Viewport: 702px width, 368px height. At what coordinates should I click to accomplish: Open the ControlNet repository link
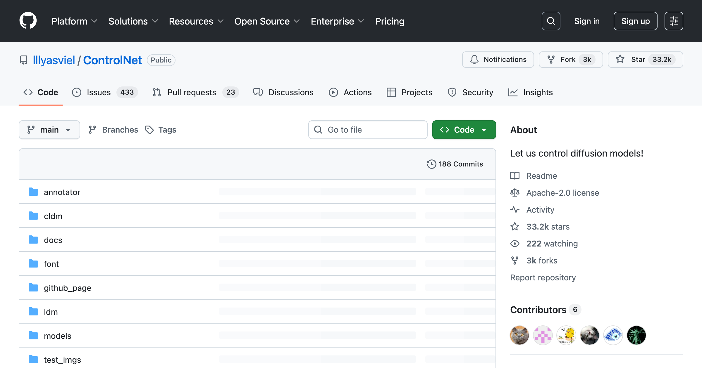pos(112,60)
